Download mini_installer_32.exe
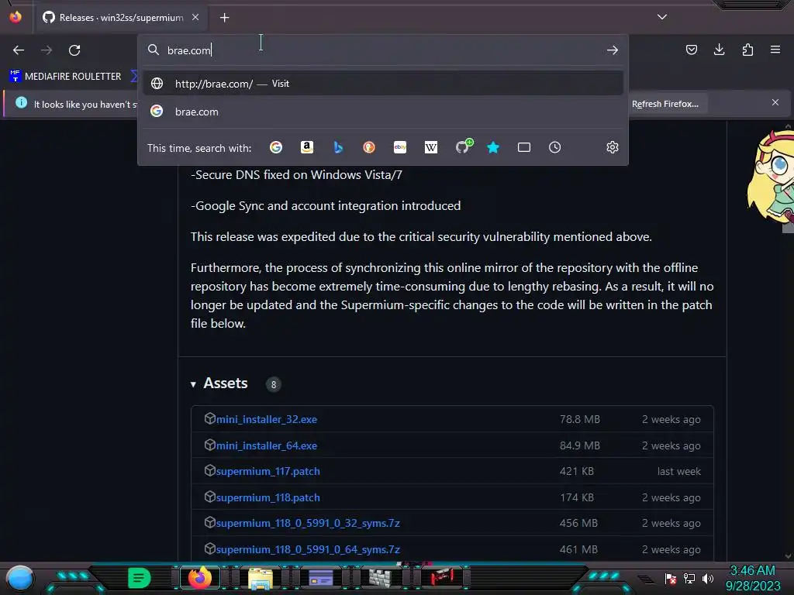794x595 pixels. tap(267, 419)
